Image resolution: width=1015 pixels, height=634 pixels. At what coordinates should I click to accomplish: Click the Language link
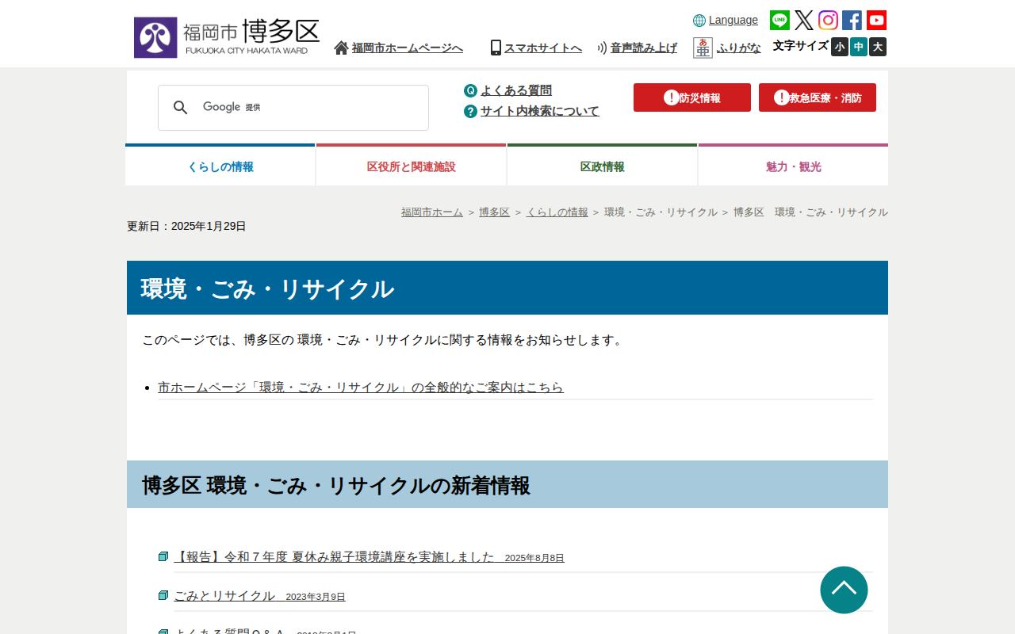[x=733, y=20]
